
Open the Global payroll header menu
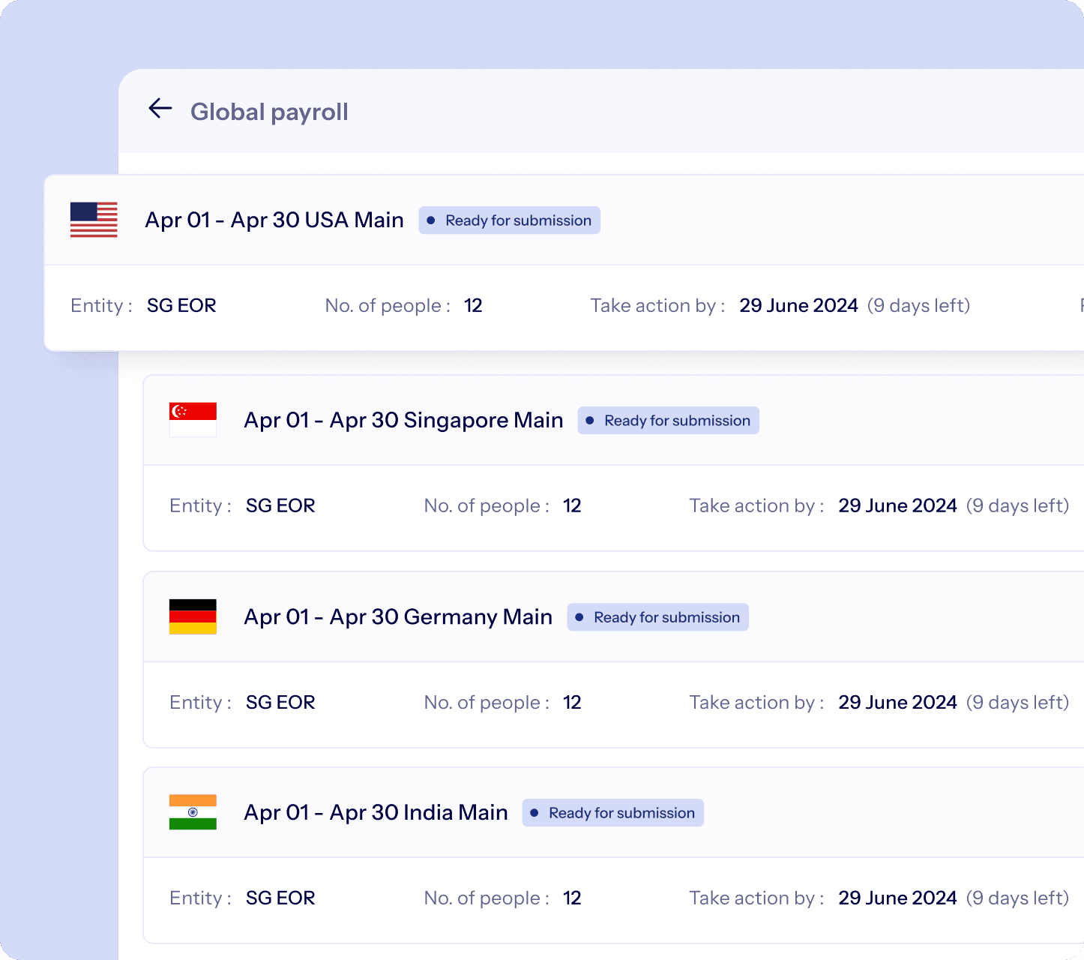click(x=270, y=111)
